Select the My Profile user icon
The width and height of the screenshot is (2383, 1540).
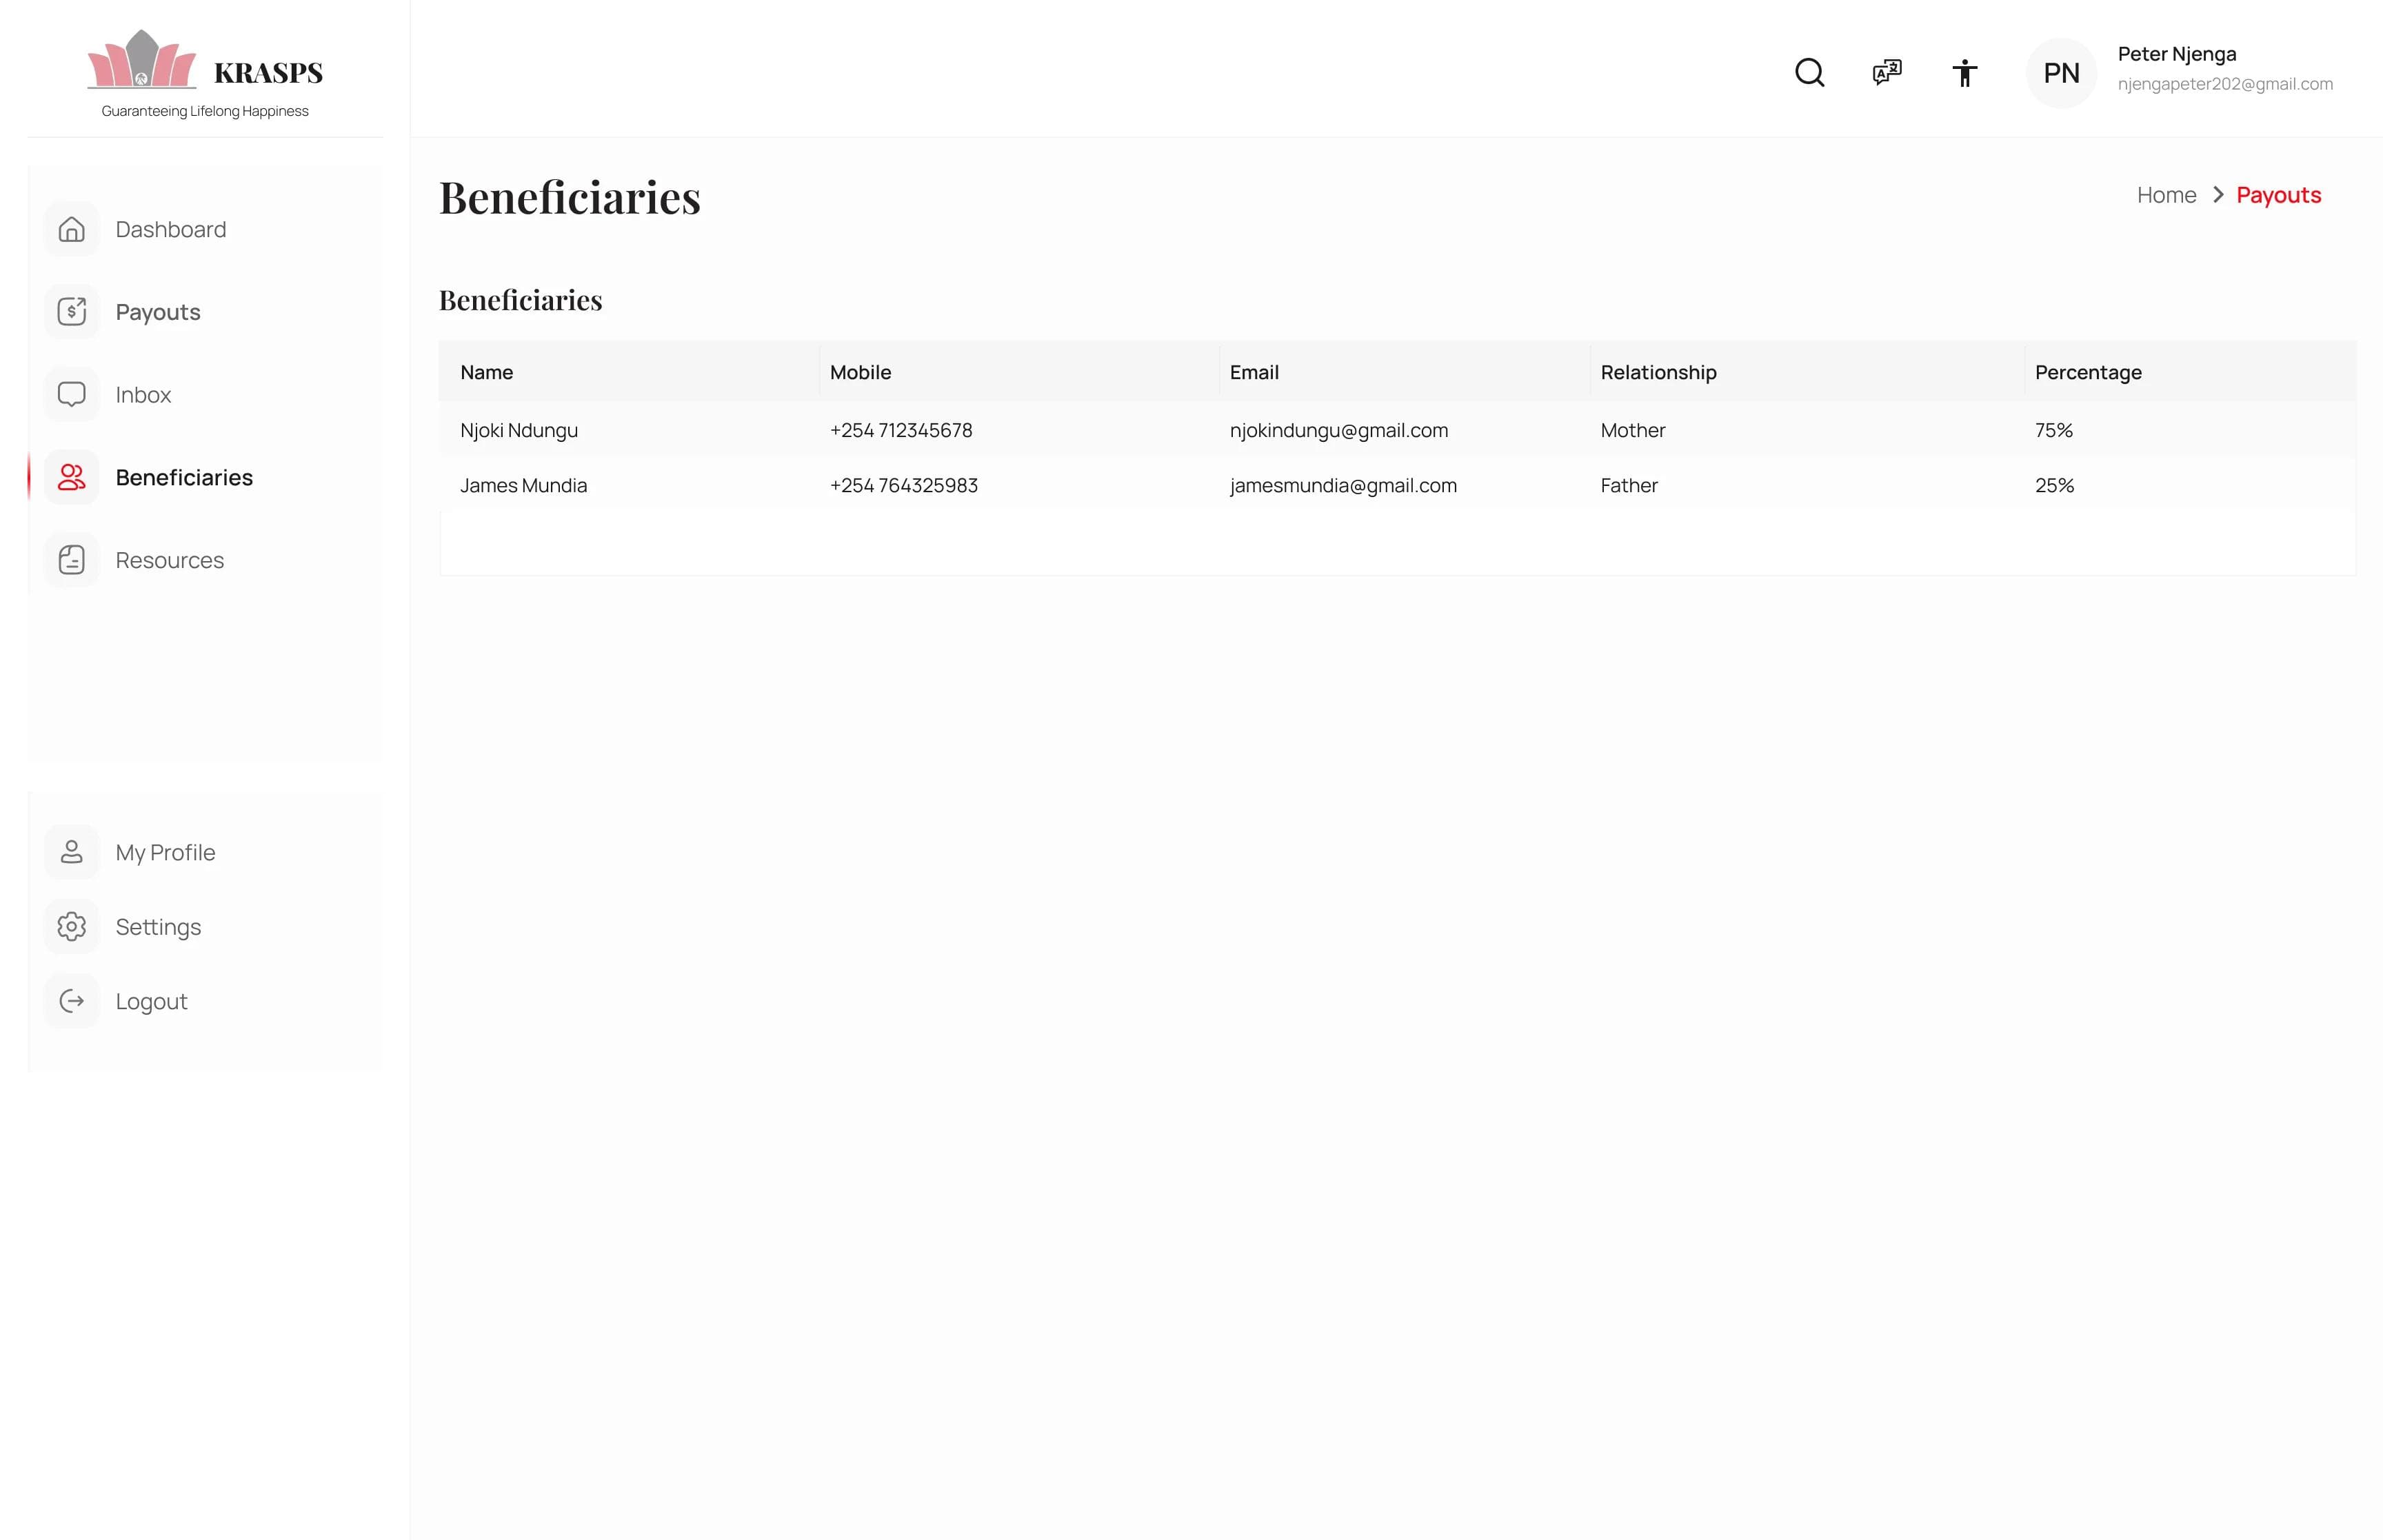(71, 852)
